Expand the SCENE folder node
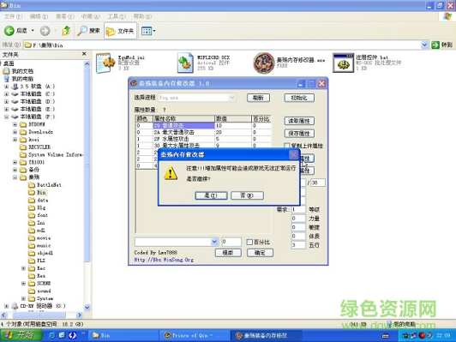This screenshot has width=456, height=342. [23, 283]
